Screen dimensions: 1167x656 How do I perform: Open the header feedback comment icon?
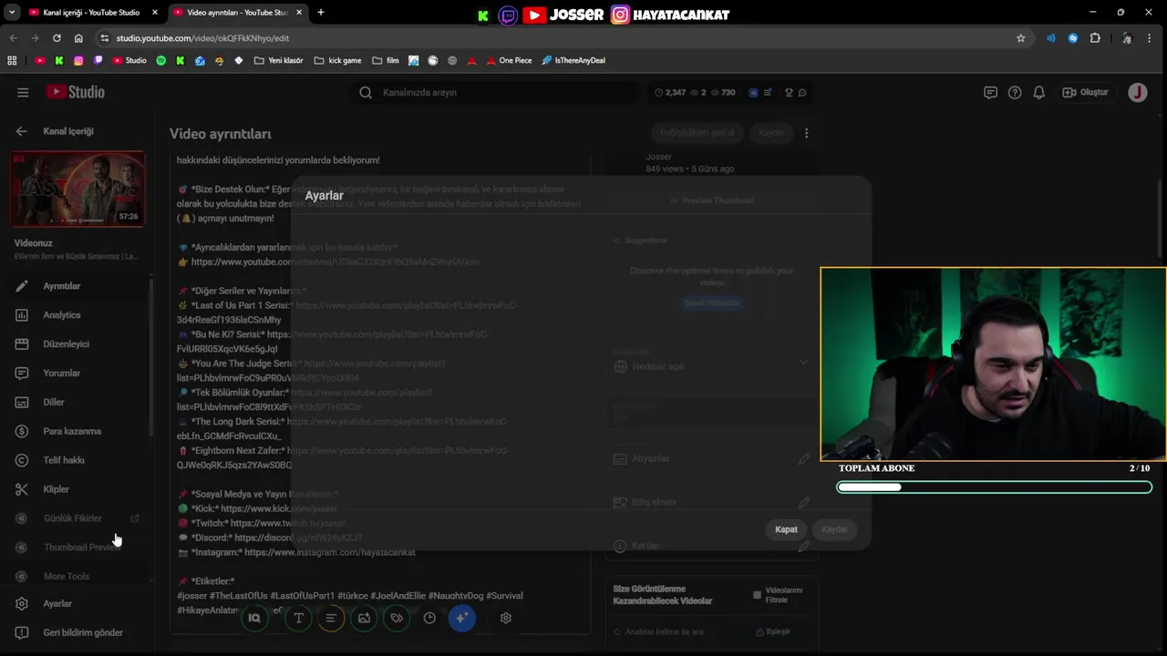pyautogui.click(x=990, y=92)
